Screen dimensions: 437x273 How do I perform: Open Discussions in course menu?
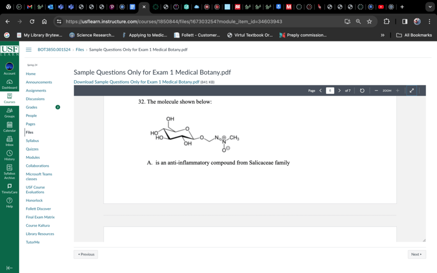(x=35, y=99)
